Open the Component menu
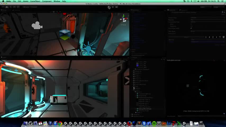 (x=47, y=1)
